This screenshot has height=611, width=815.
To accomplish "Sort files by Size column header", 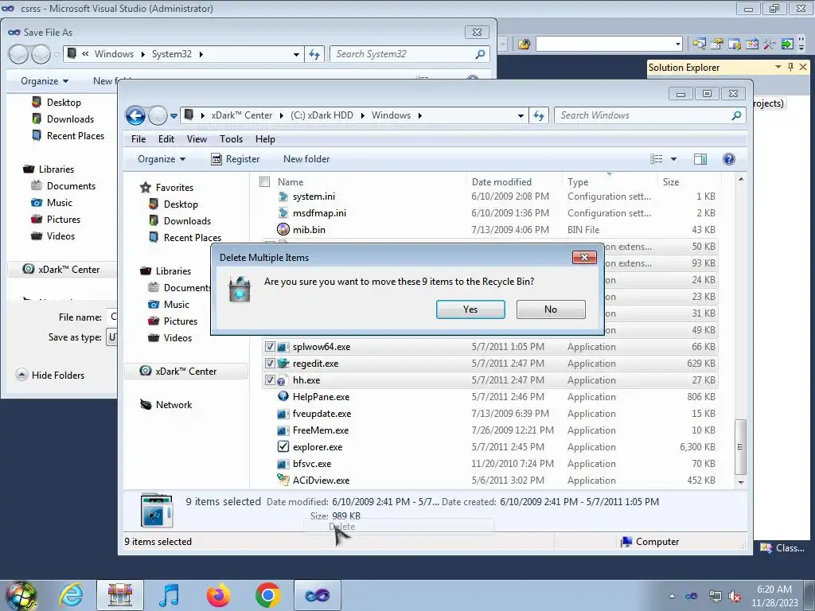I will 671,182.
